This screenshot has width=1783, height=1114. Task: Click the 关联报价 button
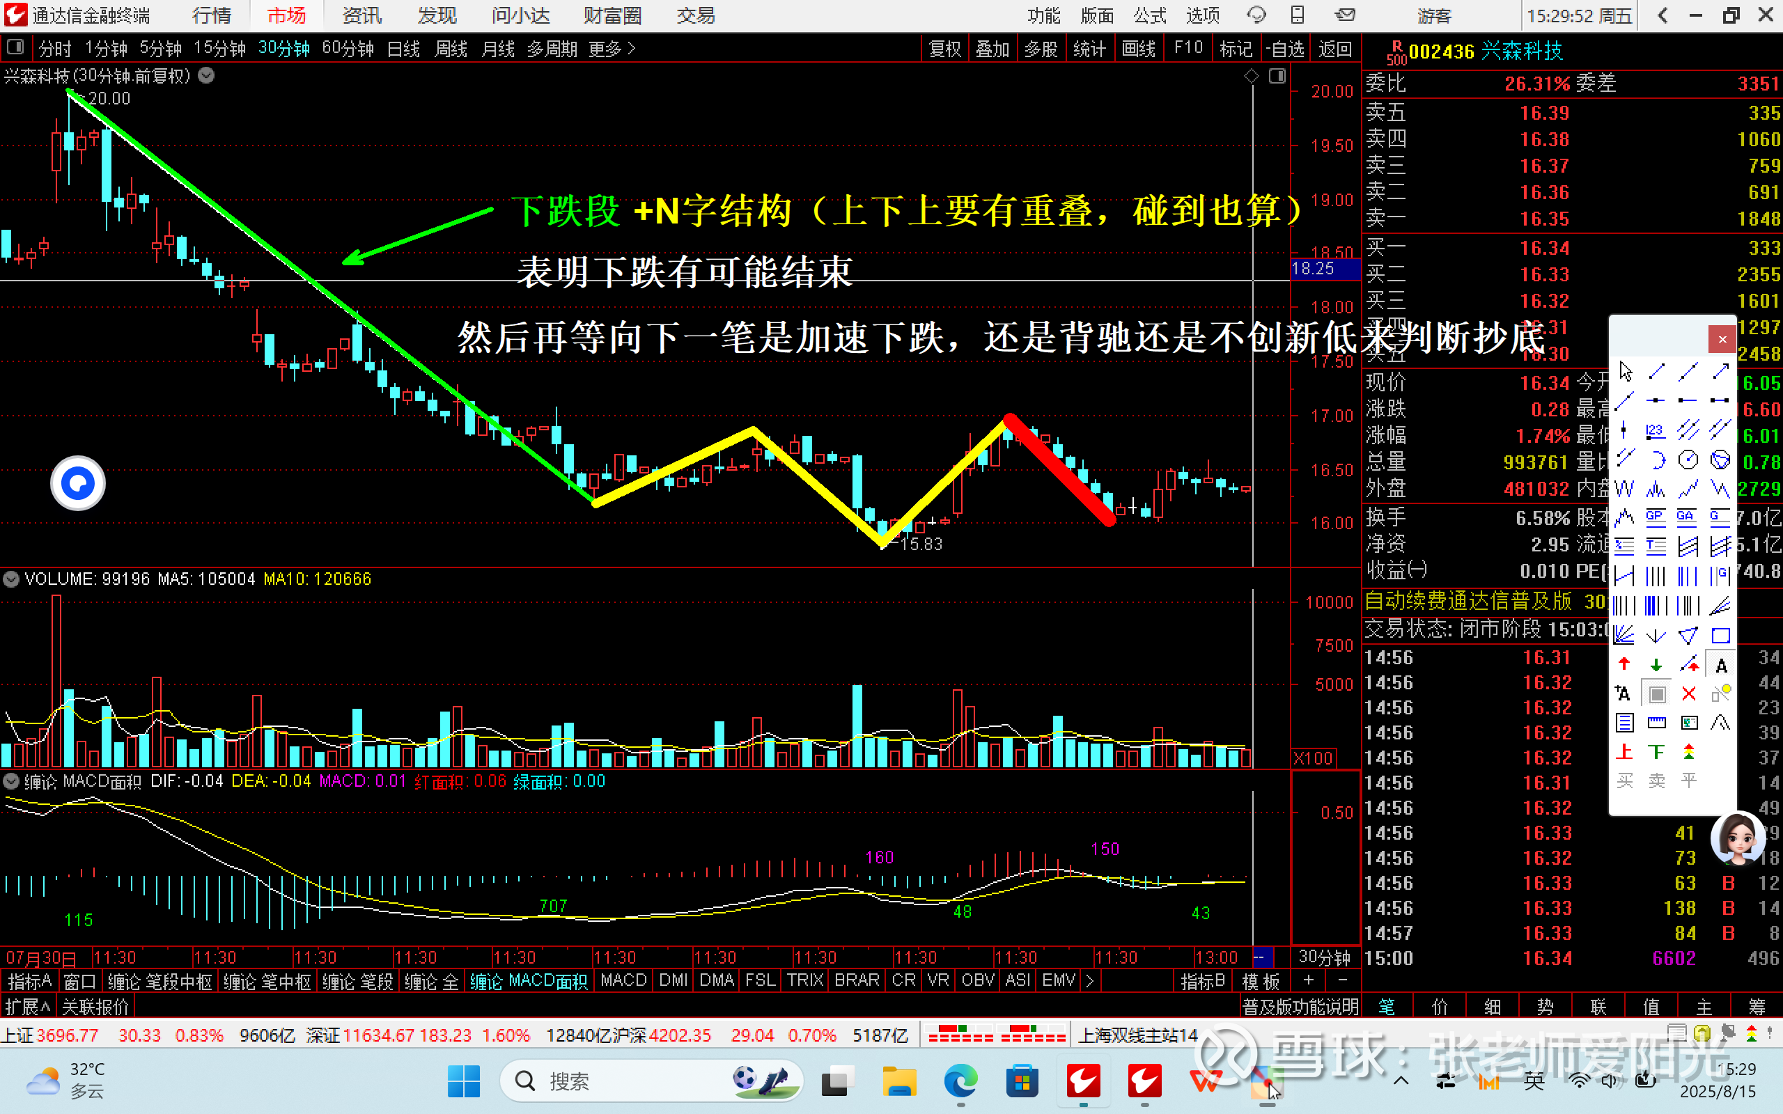[95, 1007]
